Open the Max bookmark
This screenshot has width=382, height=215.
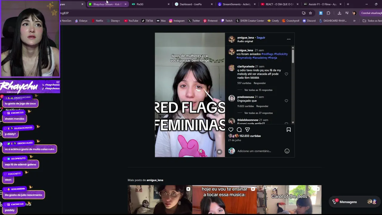[161, 21]
